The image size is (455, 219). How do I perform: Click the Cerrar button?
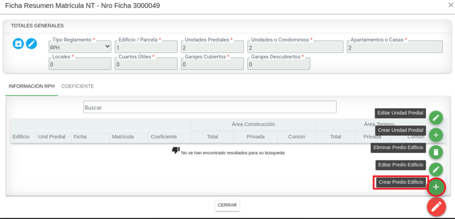coord(227,205)
